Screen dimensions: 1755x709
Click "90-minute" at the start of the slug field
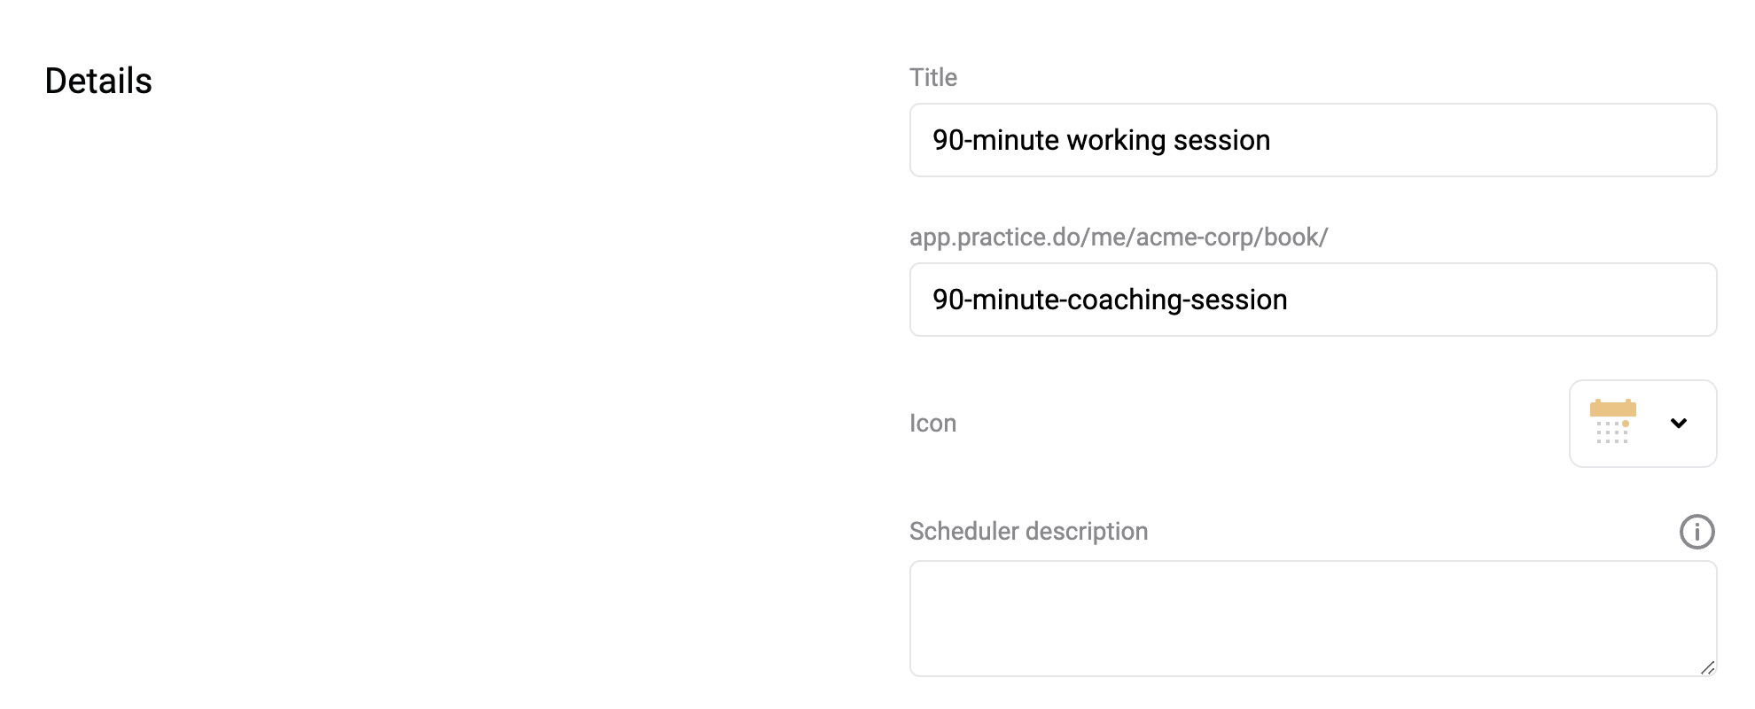click(995, 300)
